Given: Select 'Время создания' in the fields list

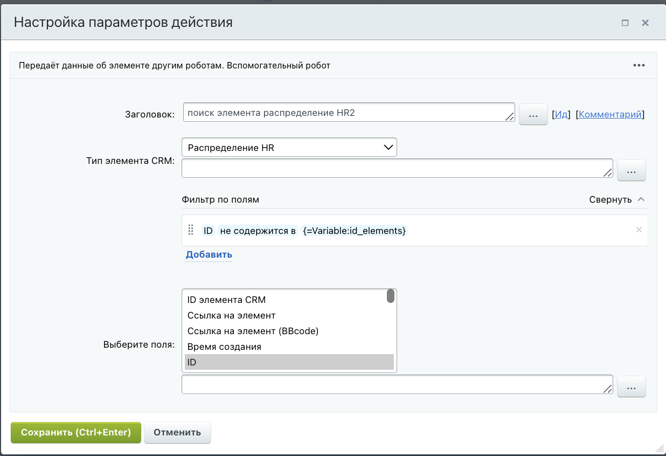Looking at the screenshot, I should coord(224,347).
